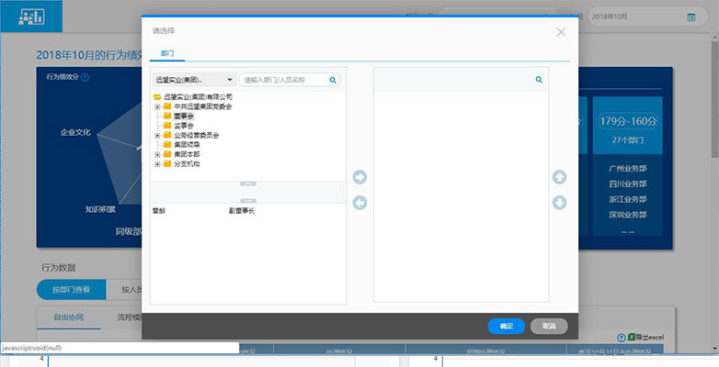Expand the 分支机构 tree node
719x367 pixels.
coord(157,164)
